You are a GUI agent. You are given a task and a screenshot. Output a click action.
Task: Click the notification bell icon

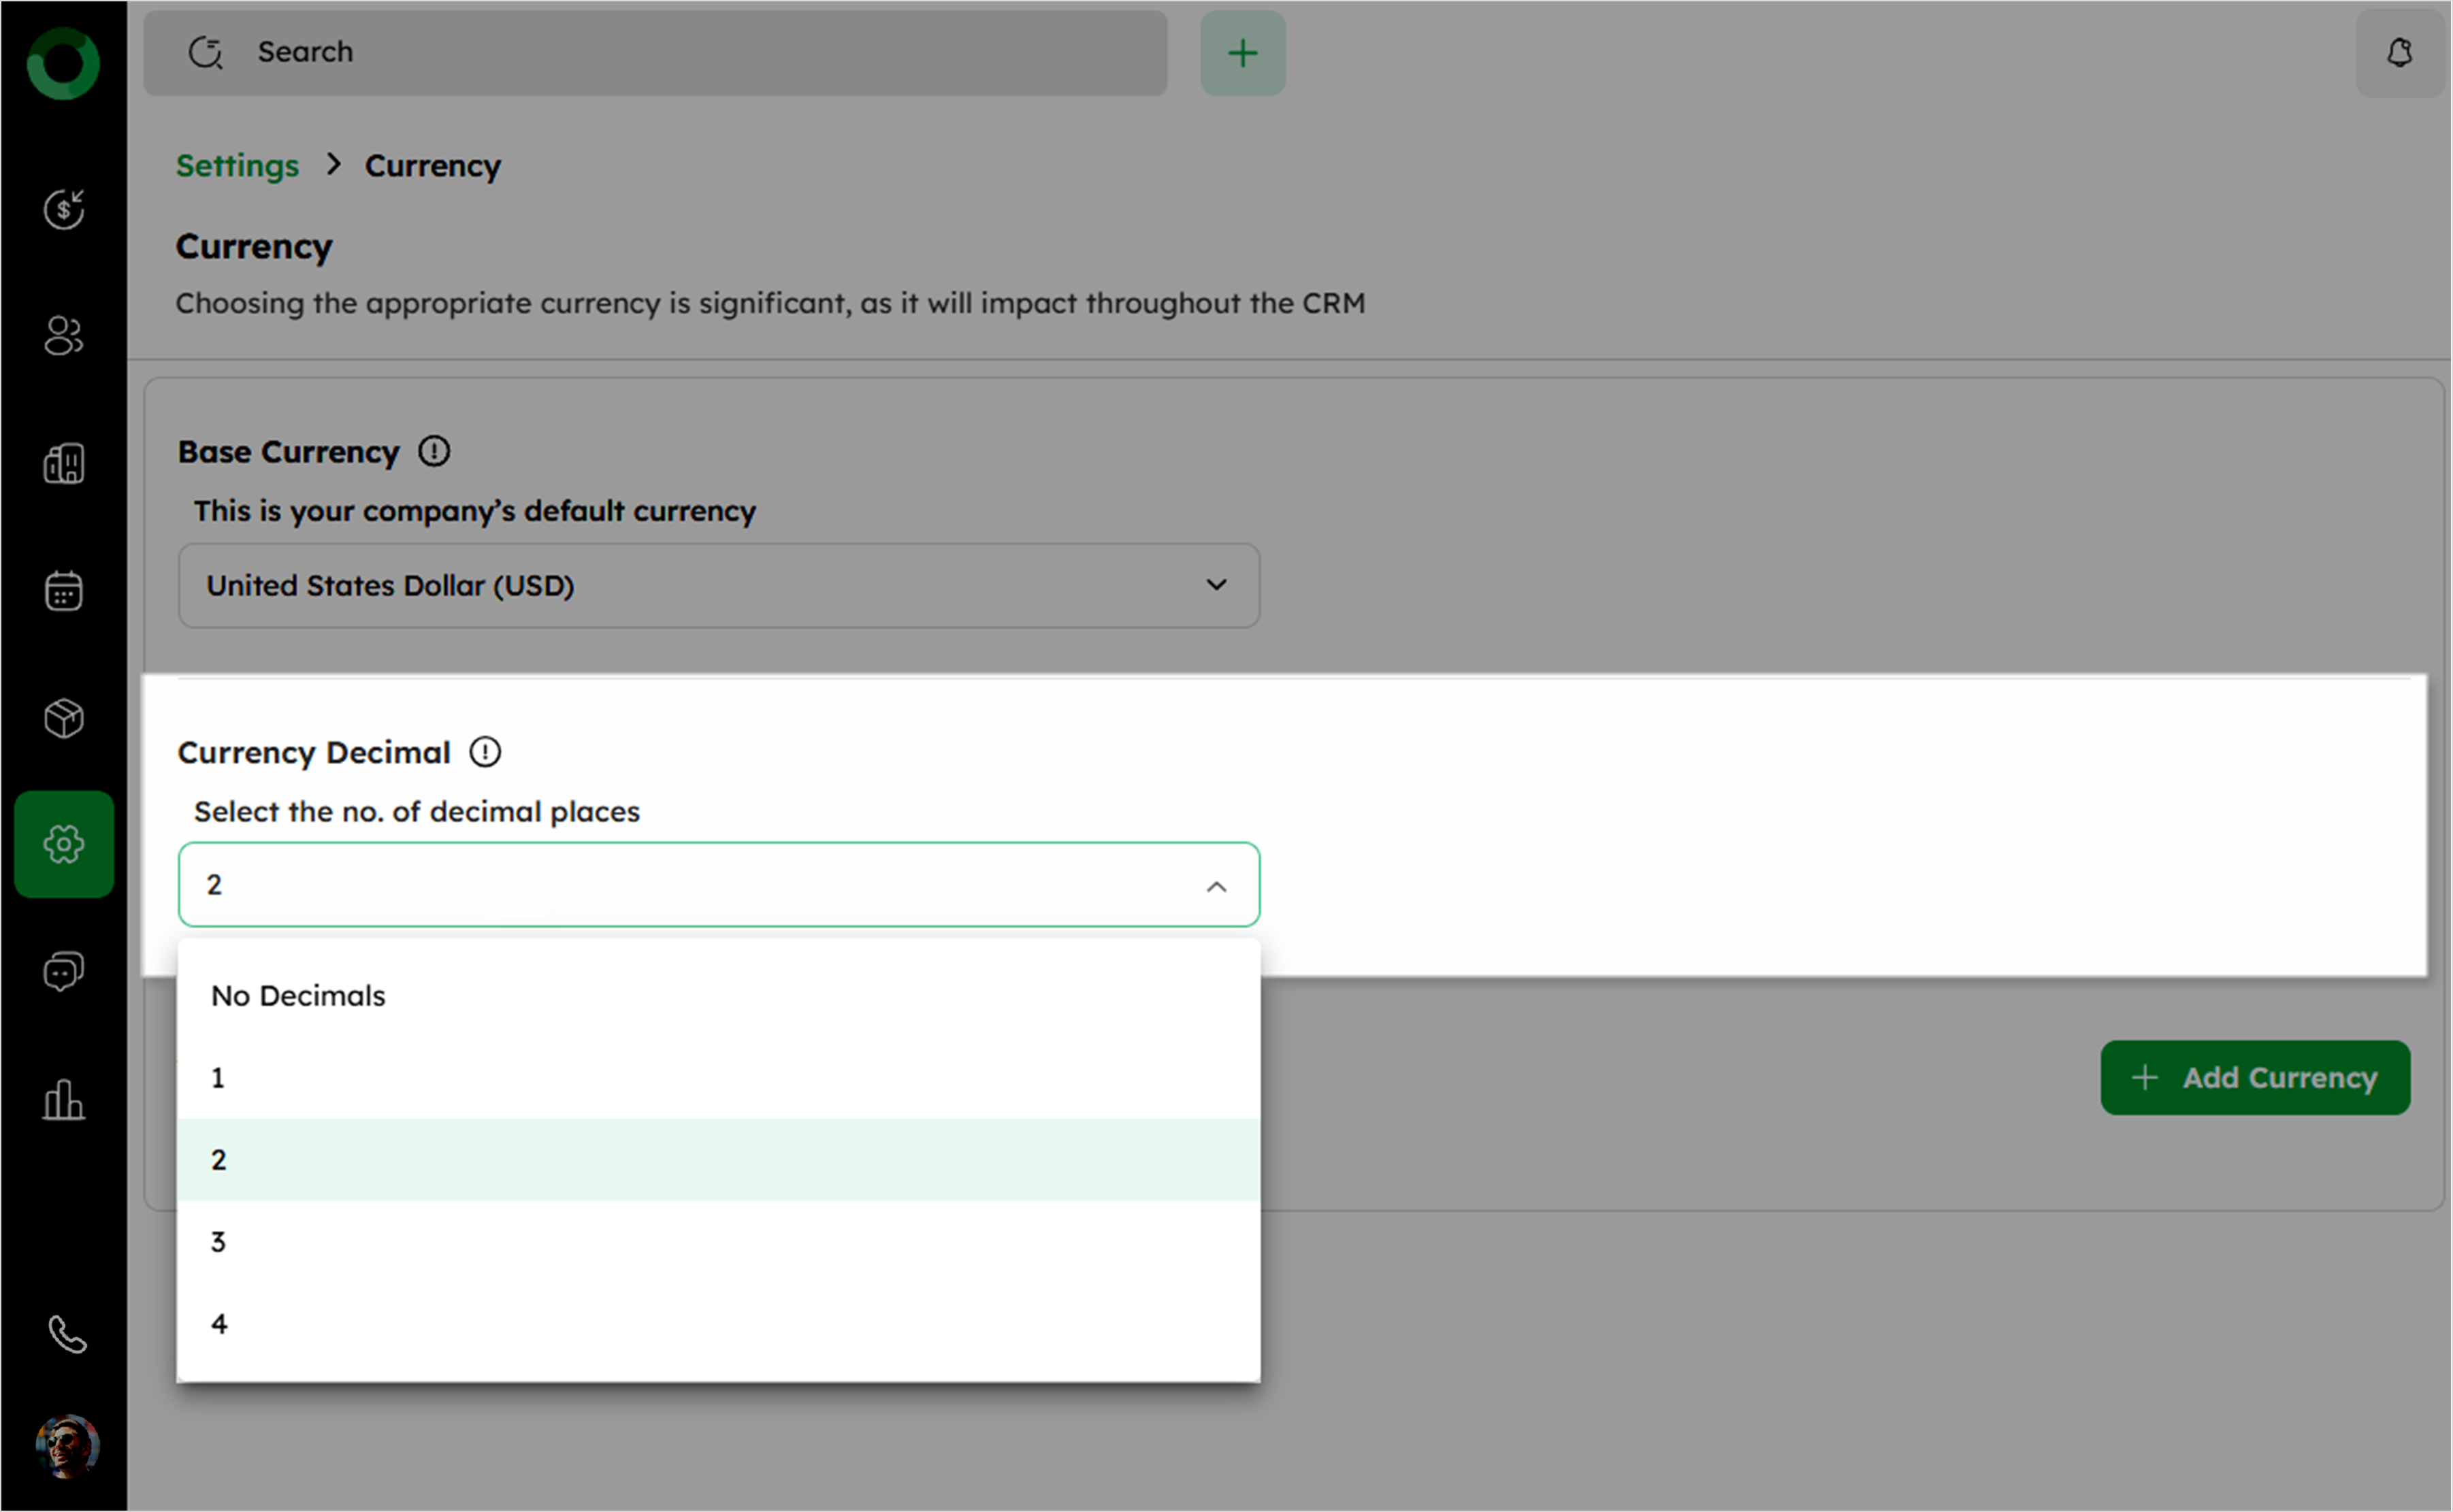point(2399,53)
